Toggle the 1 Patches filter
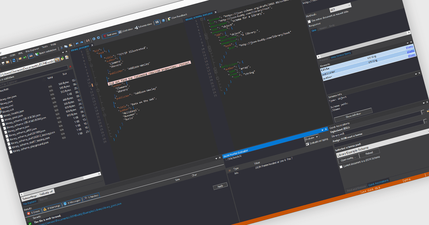 pos(91,197)
